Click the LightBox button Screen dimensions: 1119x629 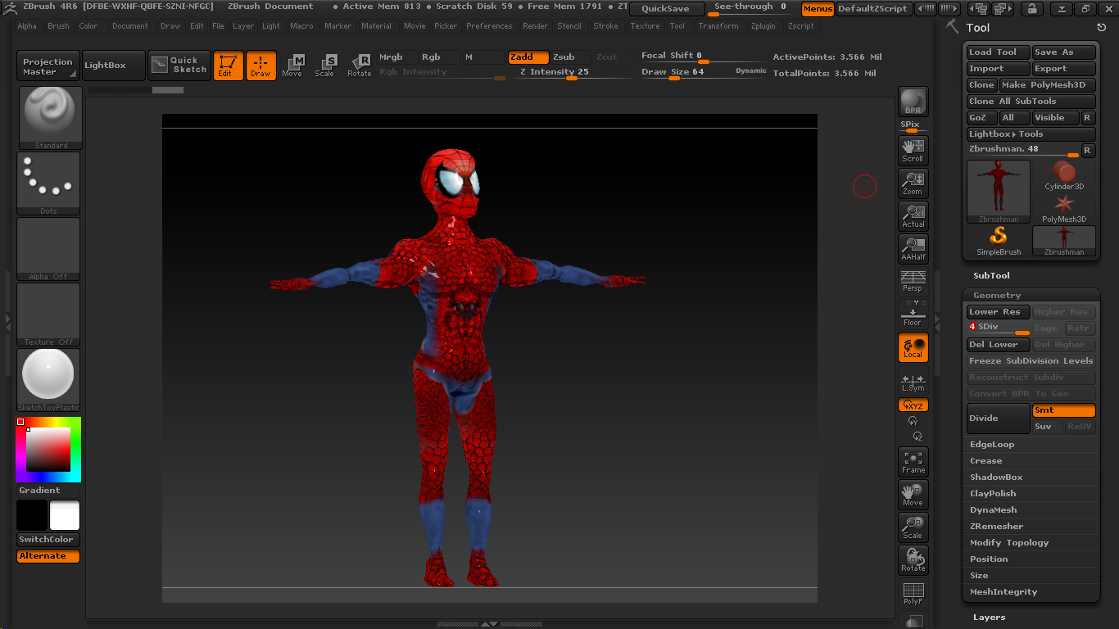pyautogui.click(x=114, y=66)
